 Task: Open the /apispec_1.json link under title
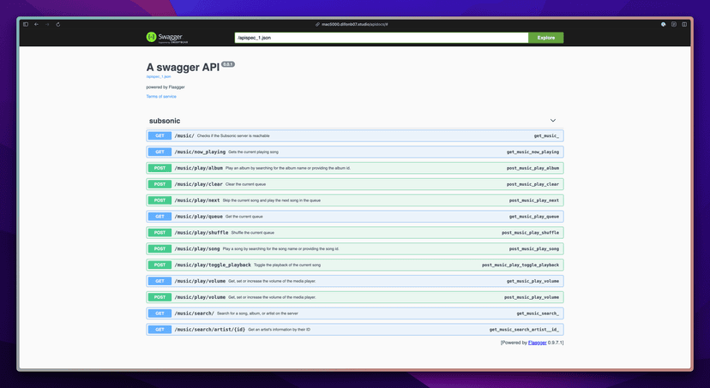click(x=159, y=76)
